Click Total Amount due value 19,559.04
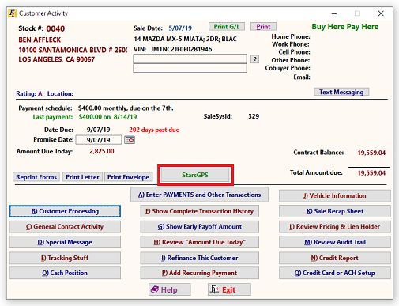 pos(371,173)
